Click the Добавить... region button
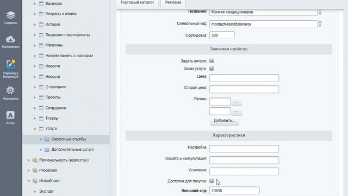 coord(225,121)
